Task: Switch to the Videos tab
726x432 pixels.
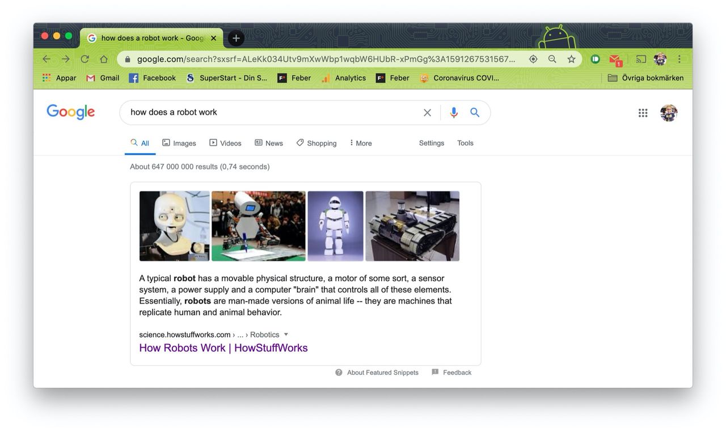Action: [x=225, y=143]
